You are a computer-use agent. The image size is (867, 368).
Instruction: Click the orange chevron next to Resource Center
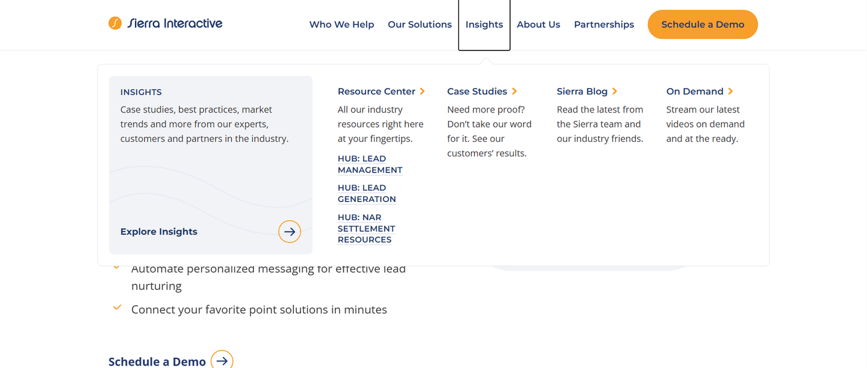pyautogui.click(x=422, y=91)
